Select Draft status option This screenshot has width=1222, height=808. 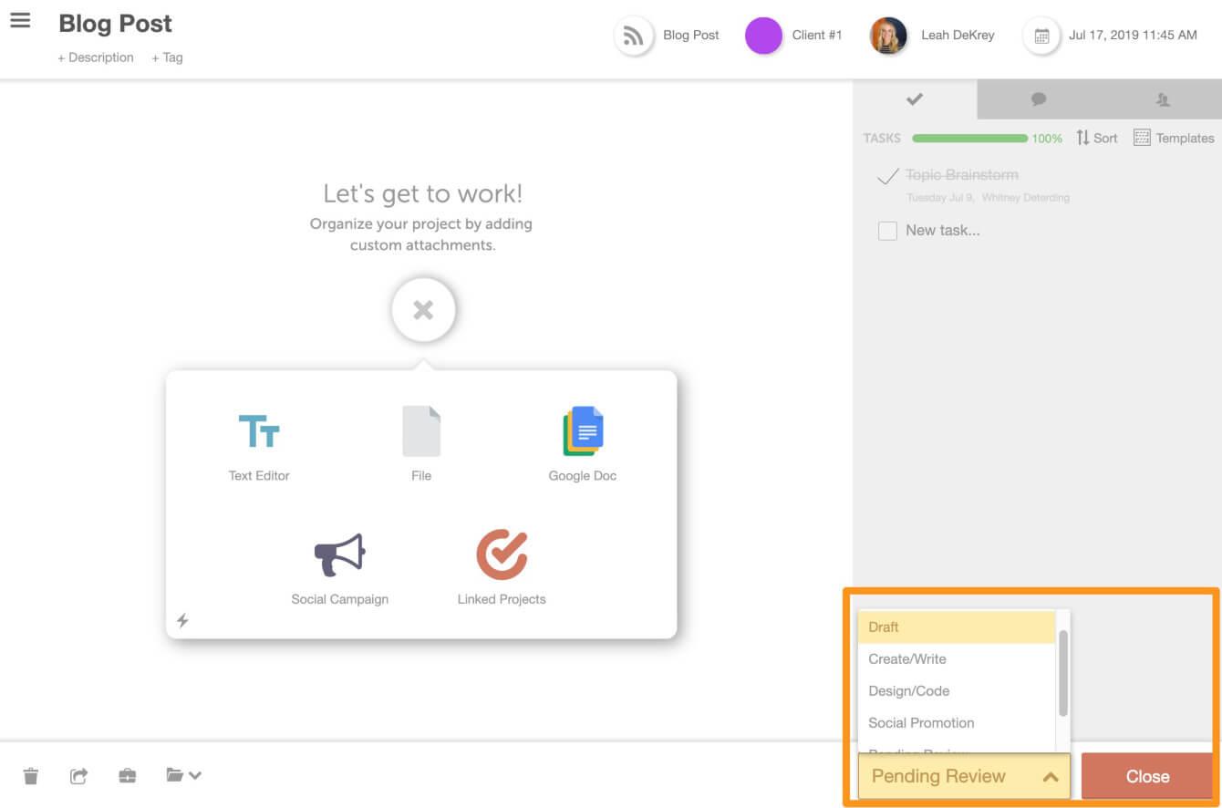(957, 627)
